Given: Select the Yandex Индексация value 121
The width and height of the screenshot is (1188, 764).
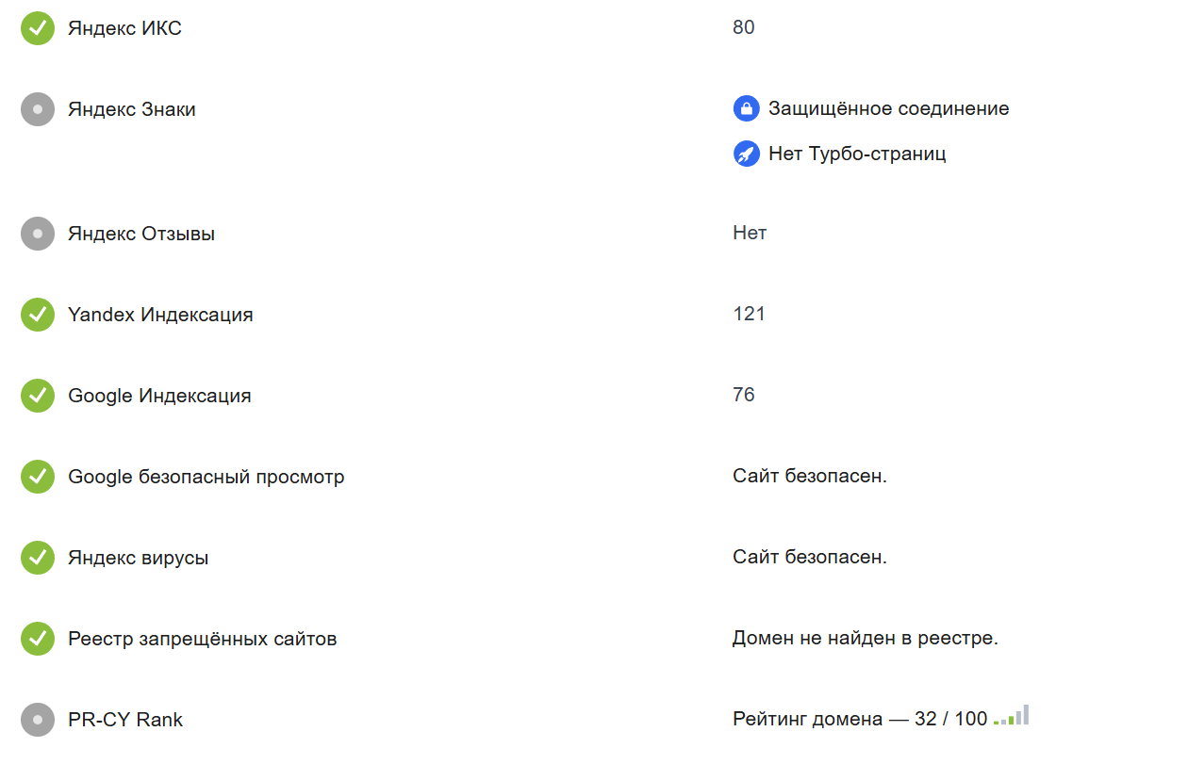Looking at the screenshot, I should tap(749, 314).
